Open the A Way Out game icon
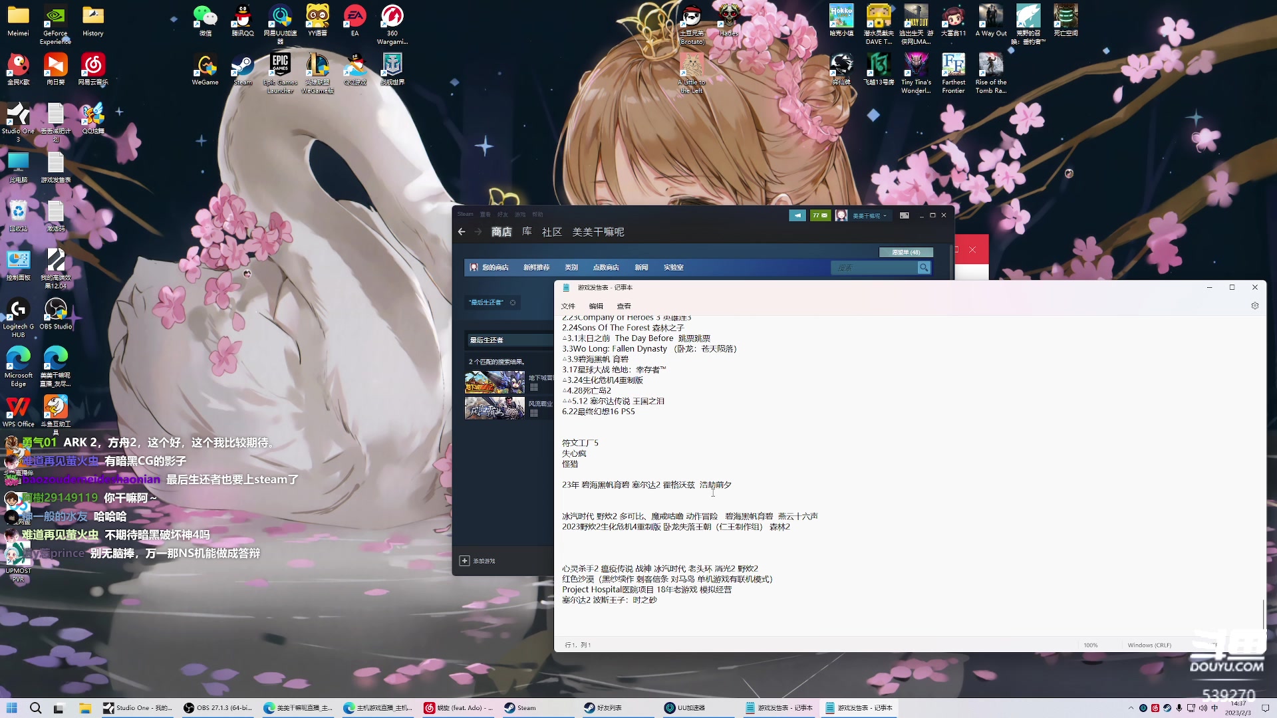 point(991,20)
